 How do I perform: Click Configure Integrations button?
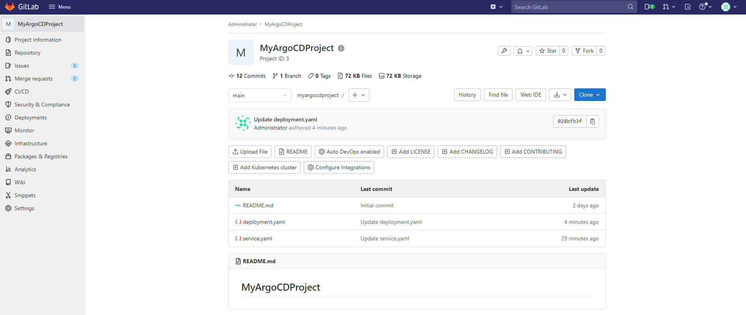point(339,167)
